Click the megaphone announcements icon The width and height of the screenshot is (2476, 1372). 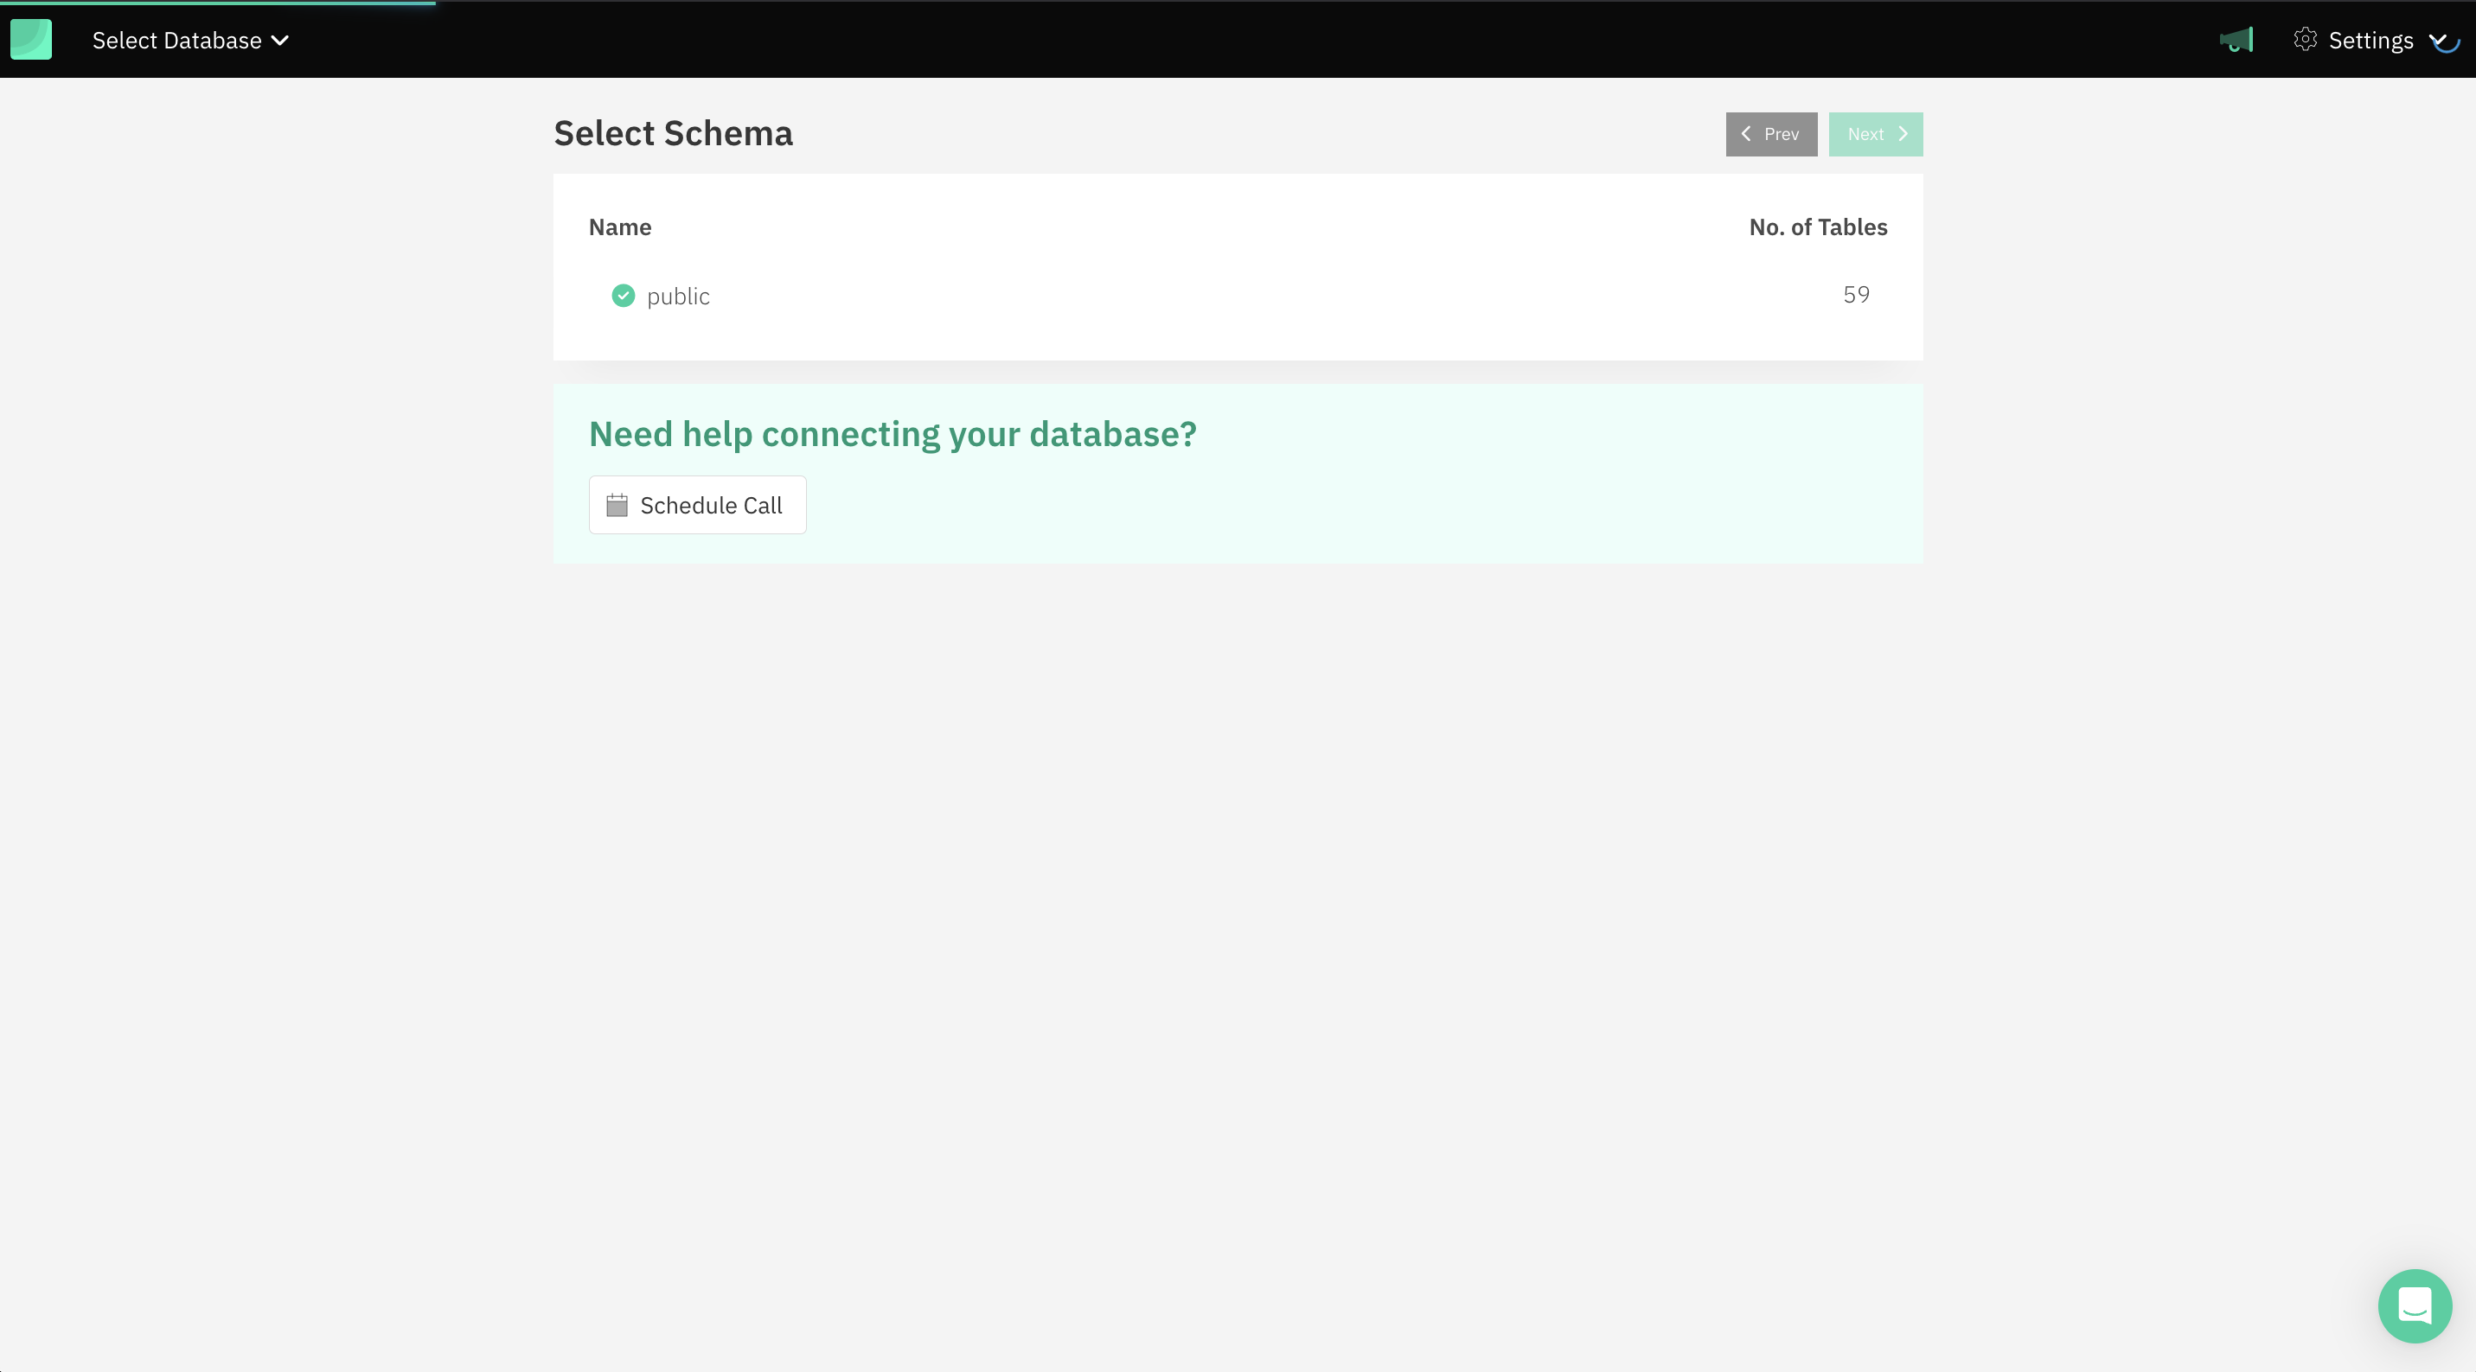point(2236,41)
